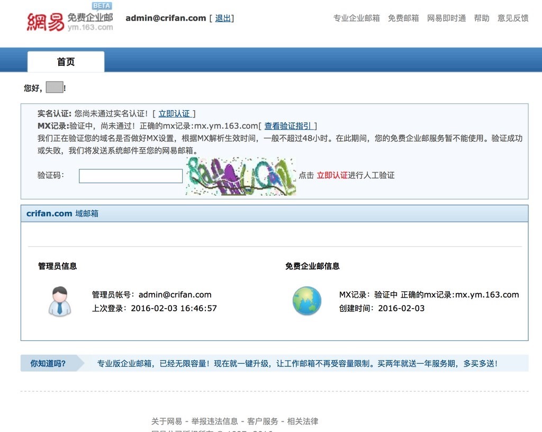Open 意见反馈 in top navigation
The width and height of the screenshot is (542, 432).
click(513, 18)
